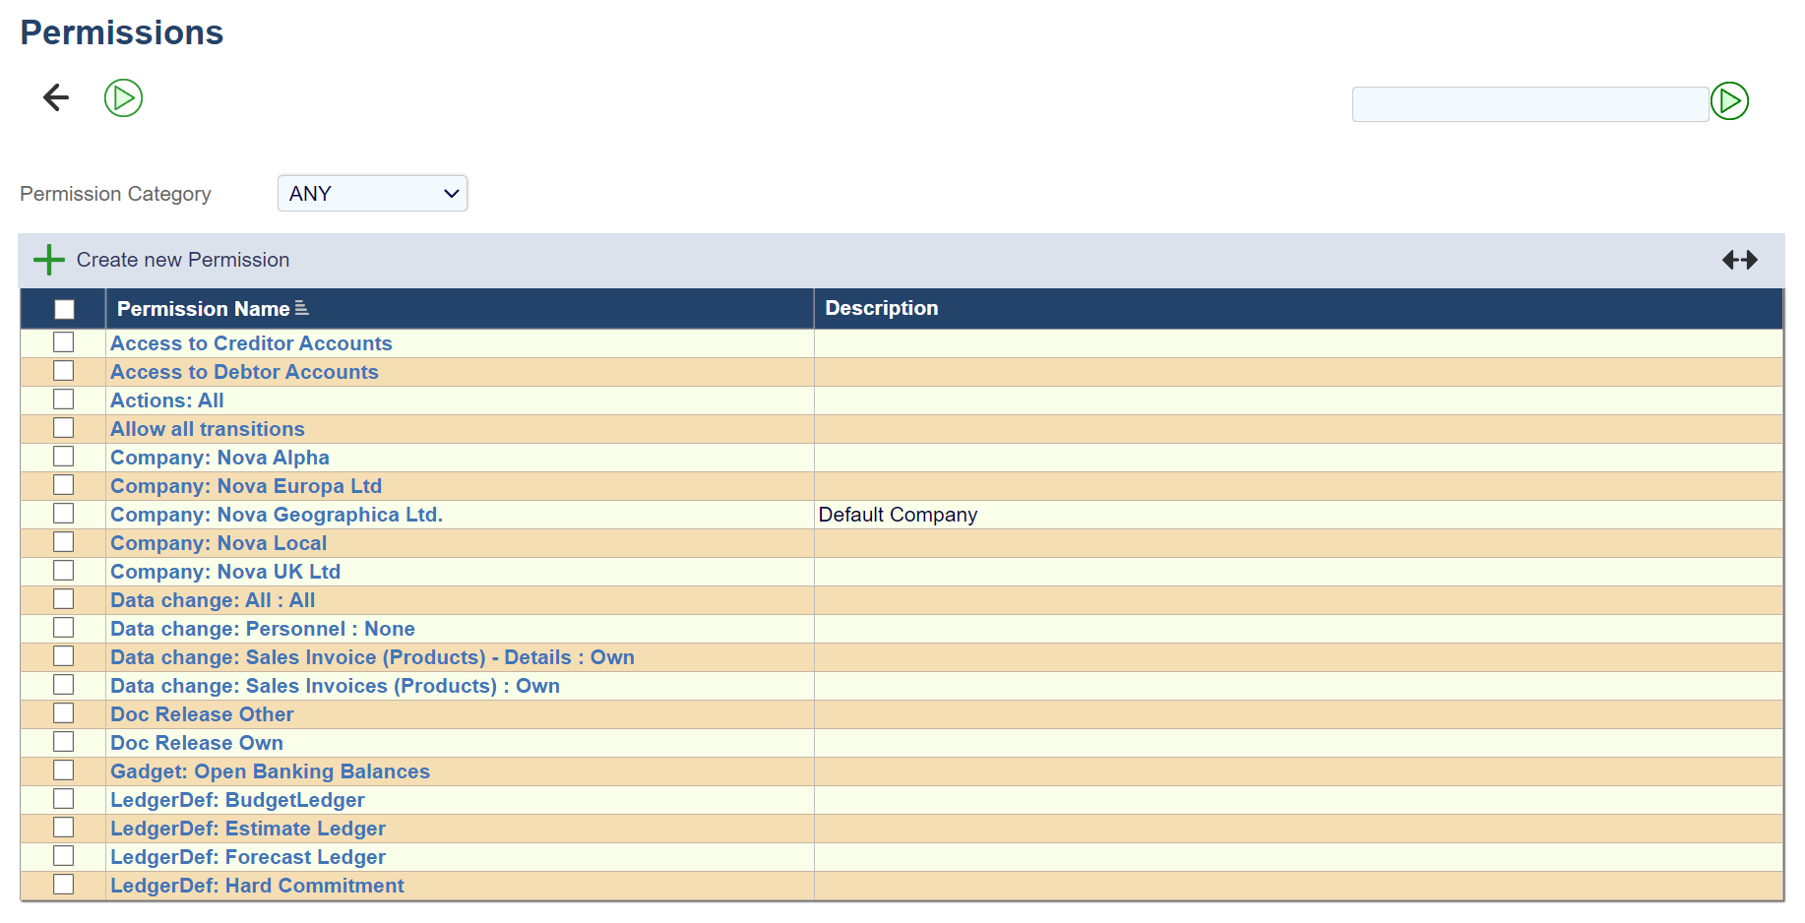Tick the select-all checkbox in table header
Image resolution: width=1805 pixels, height=923 pixels.
64,309
